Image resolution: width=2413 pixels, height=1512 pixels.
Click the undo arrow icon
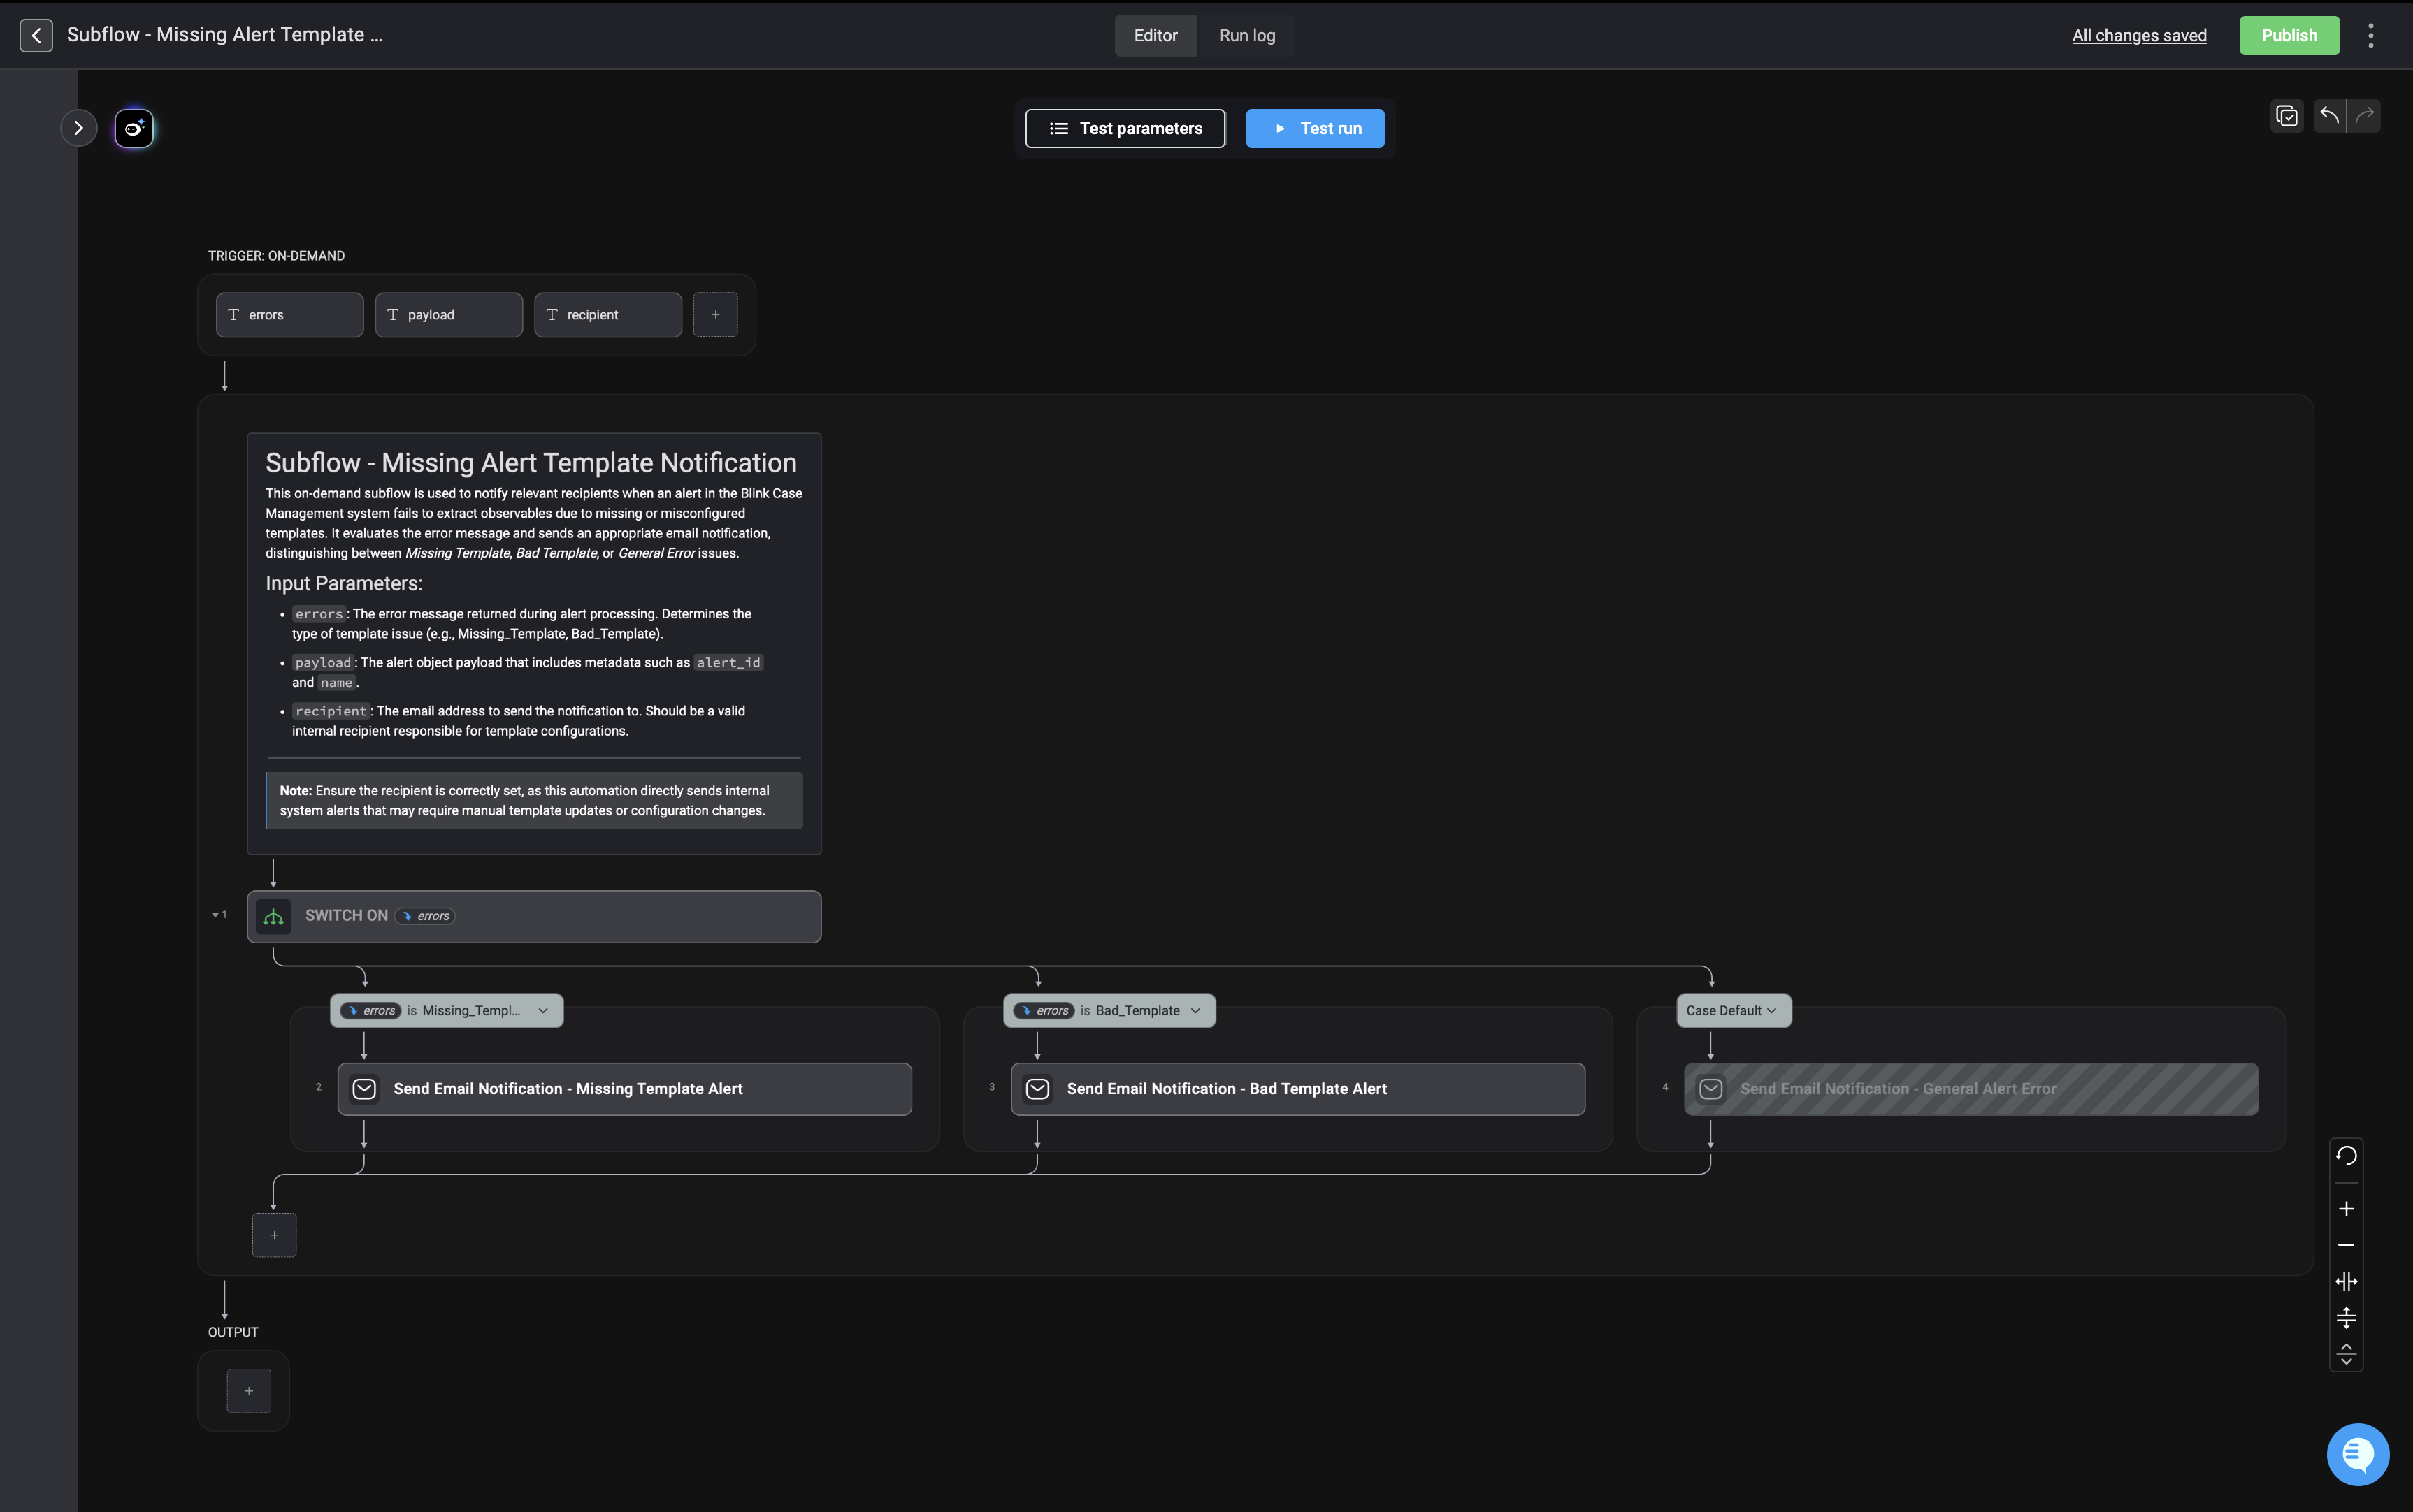click(2329, 116)
